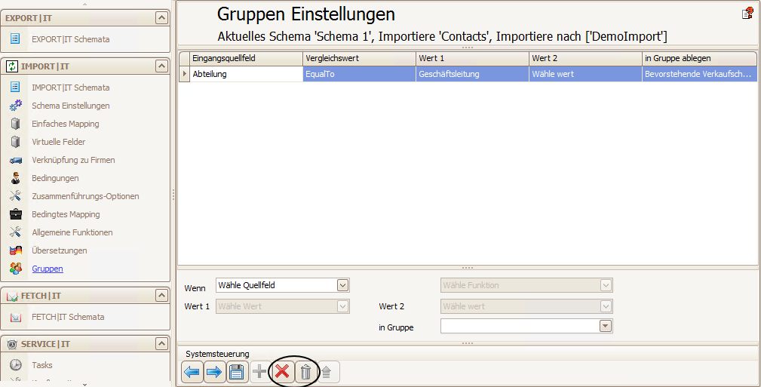
Task: Open the Wähle Quellfeld dropdown
Action: coord(342,285)
